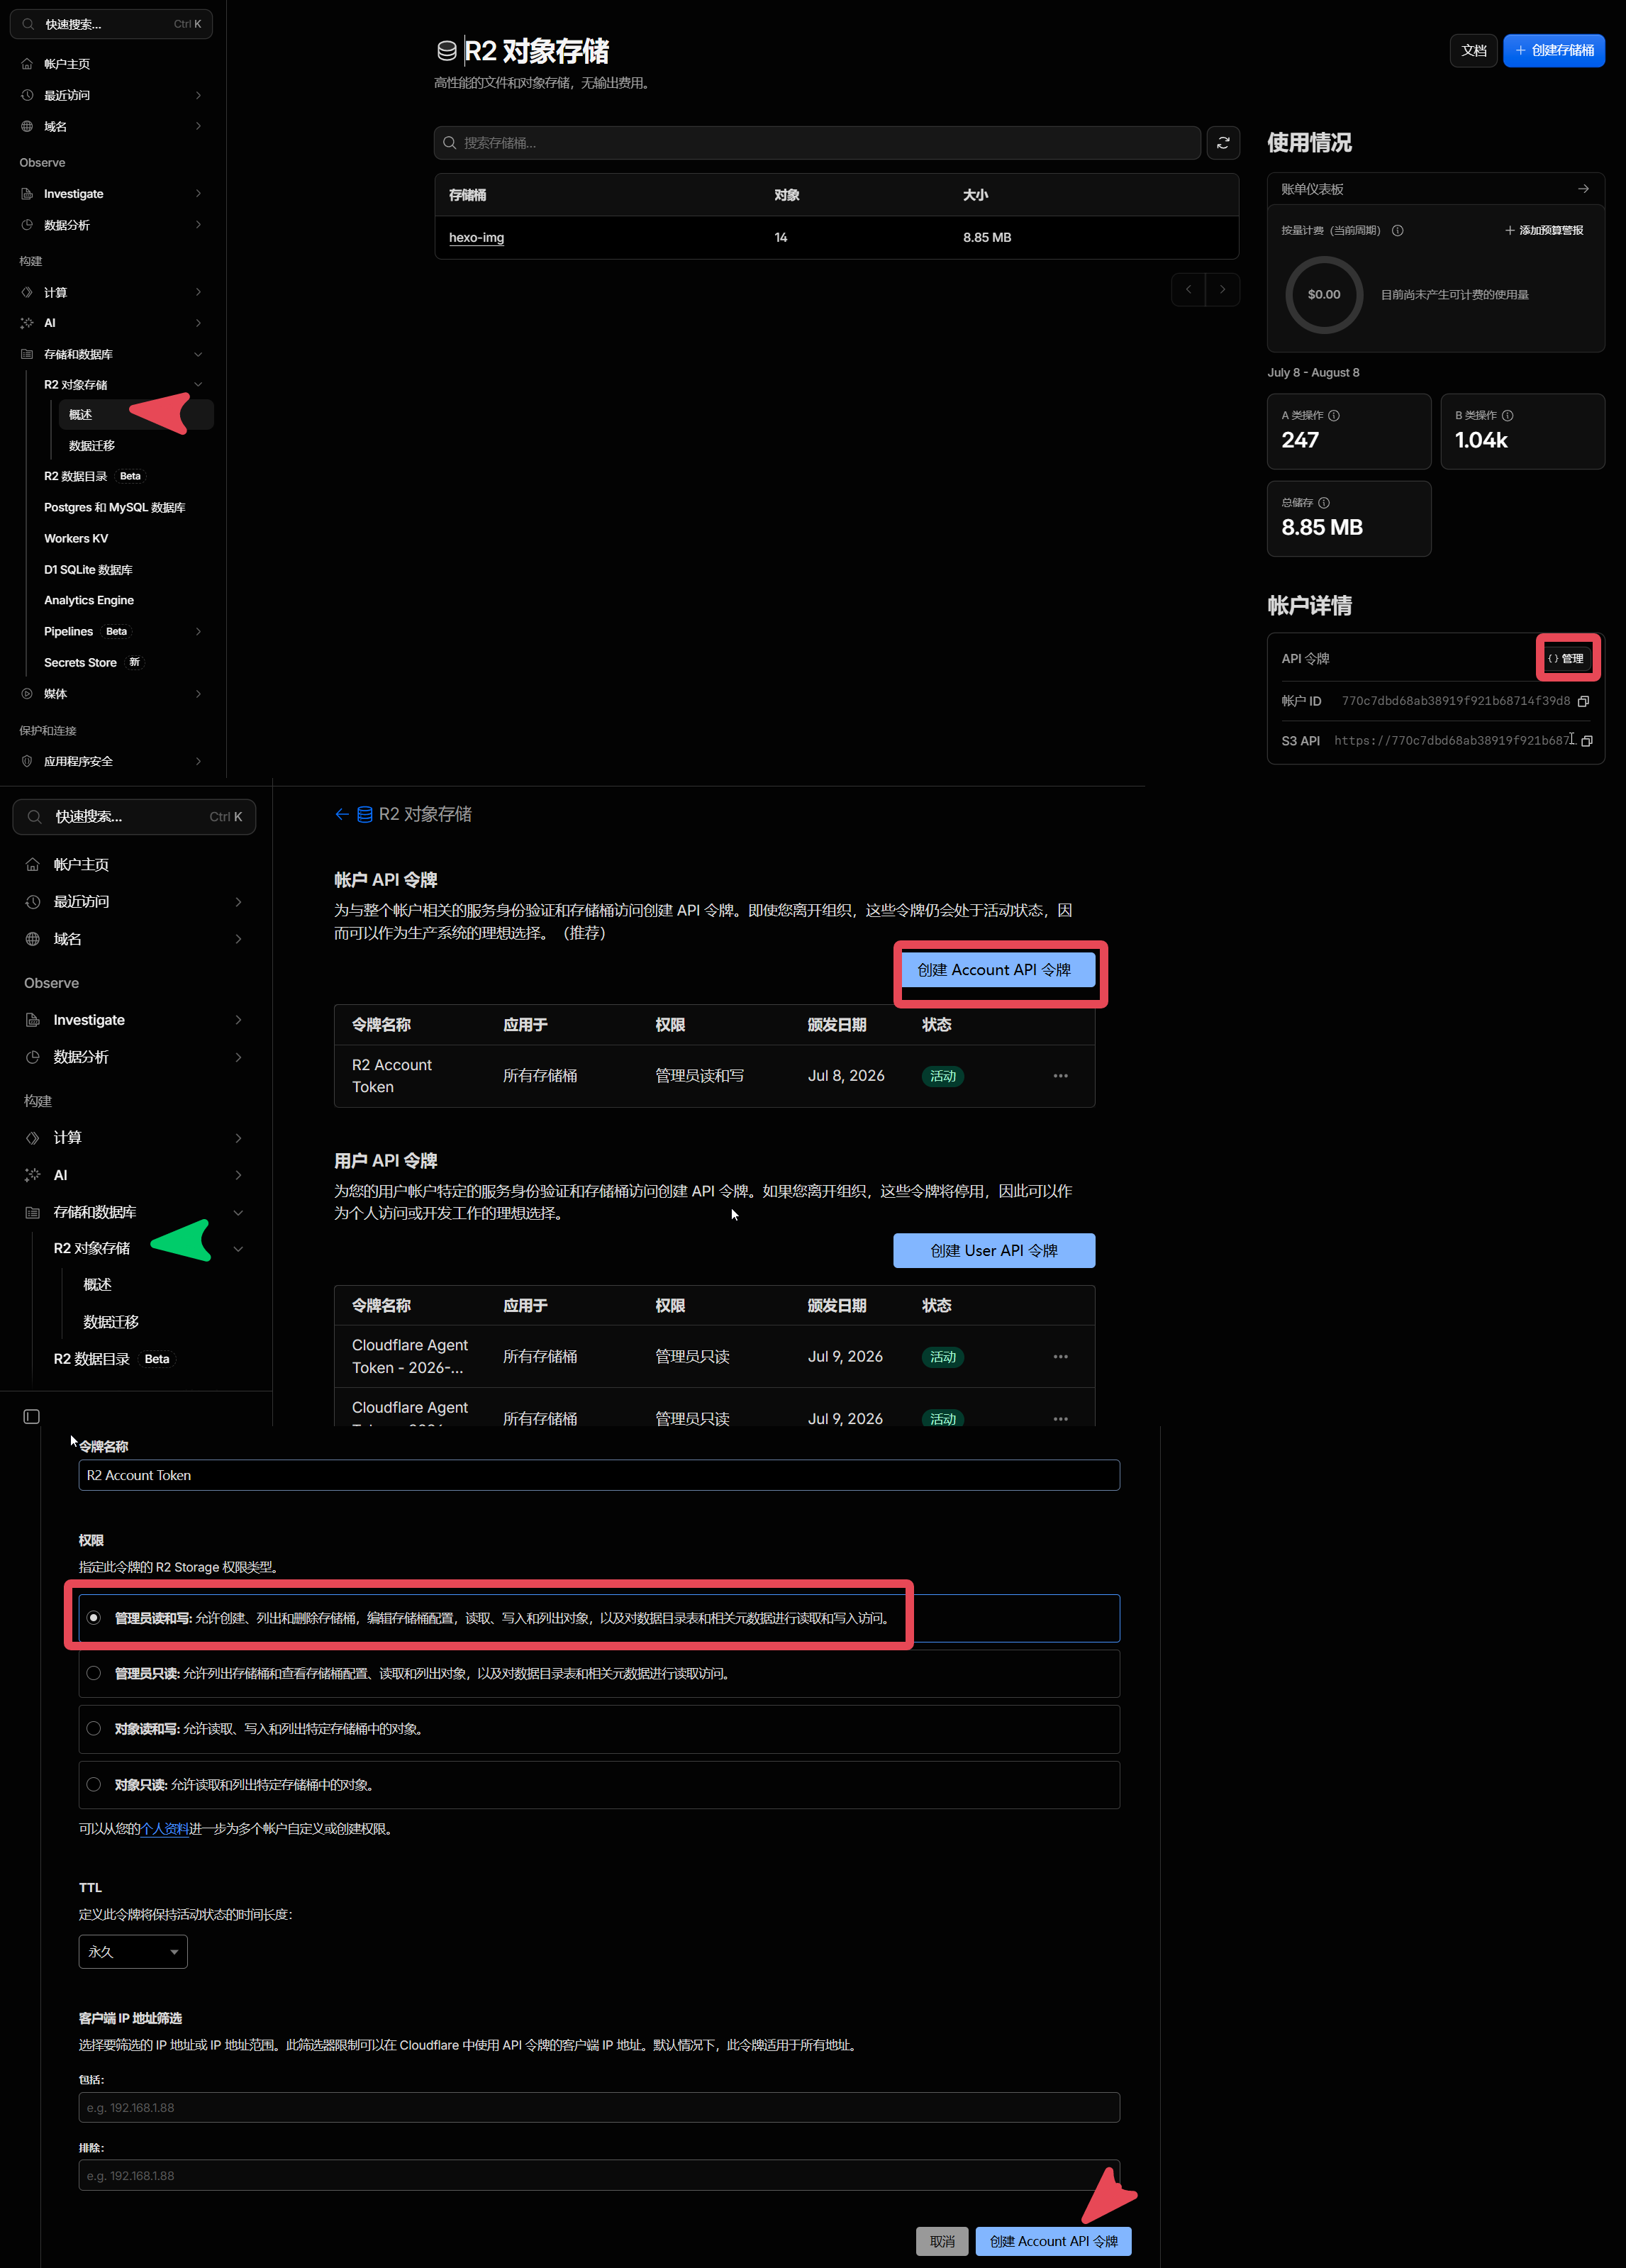This screenshot has width=1626, height=2268.
Task: Click the 令牌名称 field containing R2 Account Token
Action: [599, 1475]
